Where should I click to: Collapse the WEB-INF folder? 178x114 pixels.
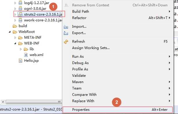tap(15, 44)
